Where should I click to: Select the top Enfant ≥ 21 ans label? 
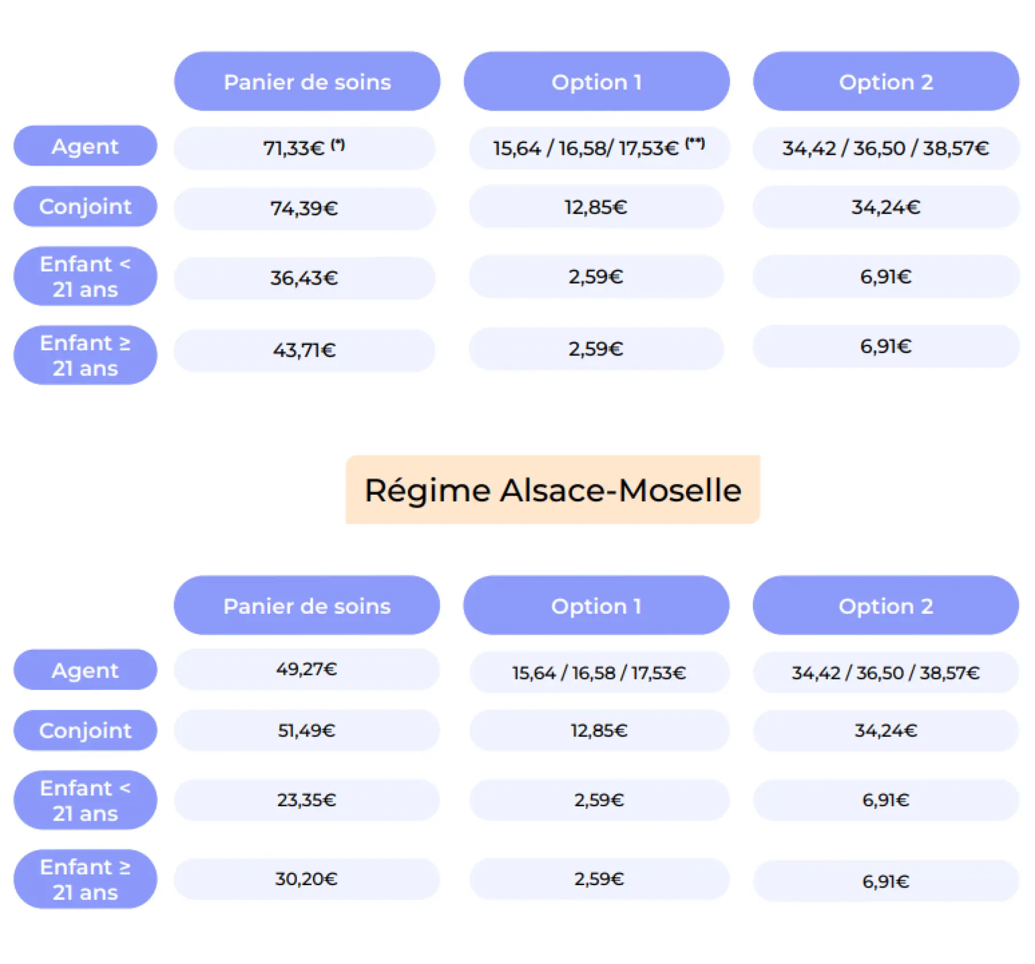pos(85,355)
